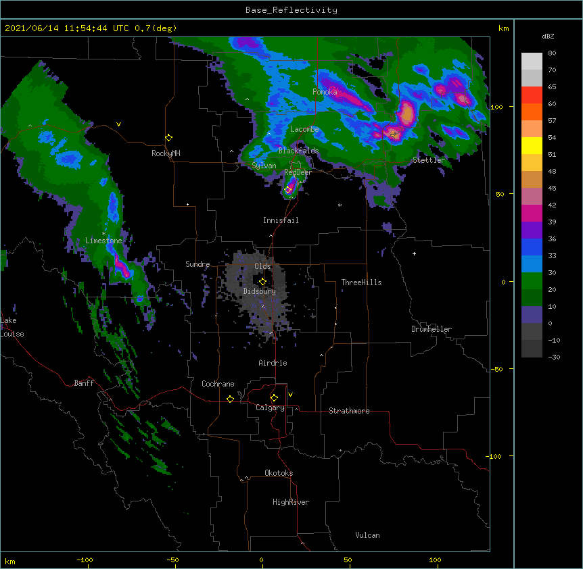Click the ThreeHills label
Screen dimensions: 583x569
(x=361, y=282)
